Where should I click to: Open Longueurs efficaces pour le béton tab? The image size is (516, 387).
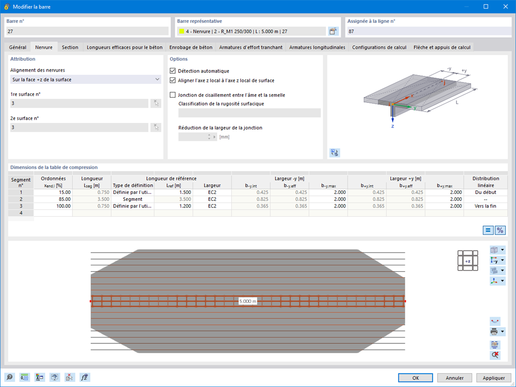click(x=125, y=47)
